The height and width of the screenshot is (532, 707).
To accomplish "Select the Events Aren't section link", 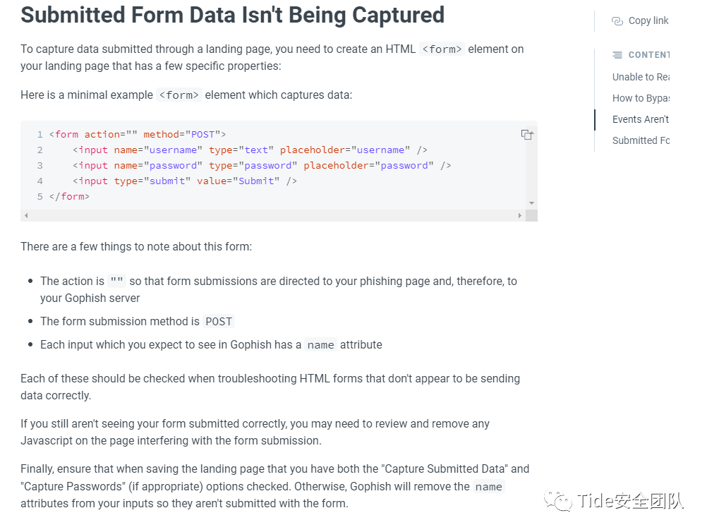I will [641, 119].
